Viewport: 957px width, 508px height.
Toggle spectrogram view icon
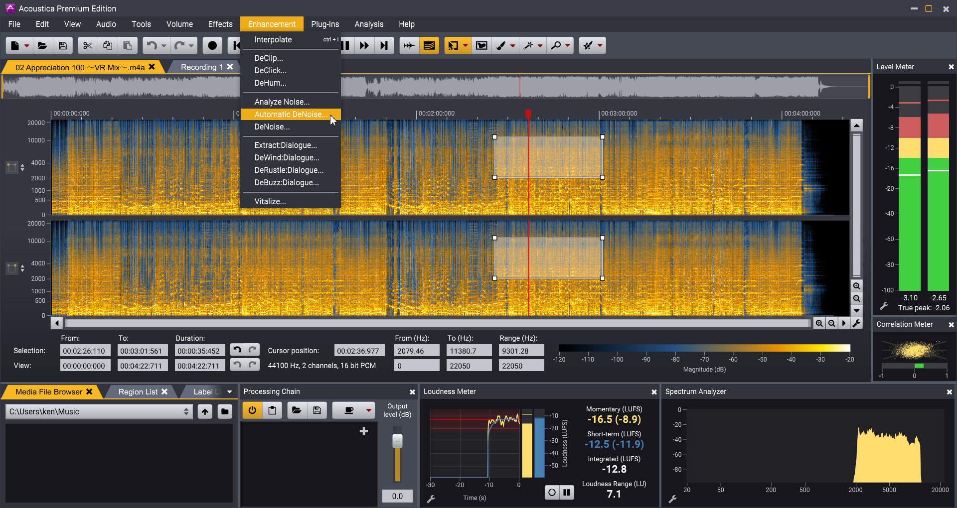pyautogui.click(x=429, y=45)
